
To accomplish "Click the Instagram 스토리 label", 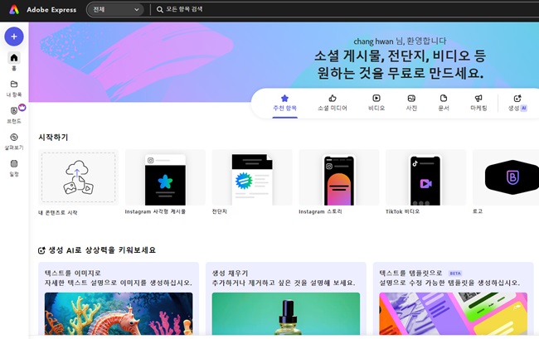I will [x=320, y=211].
